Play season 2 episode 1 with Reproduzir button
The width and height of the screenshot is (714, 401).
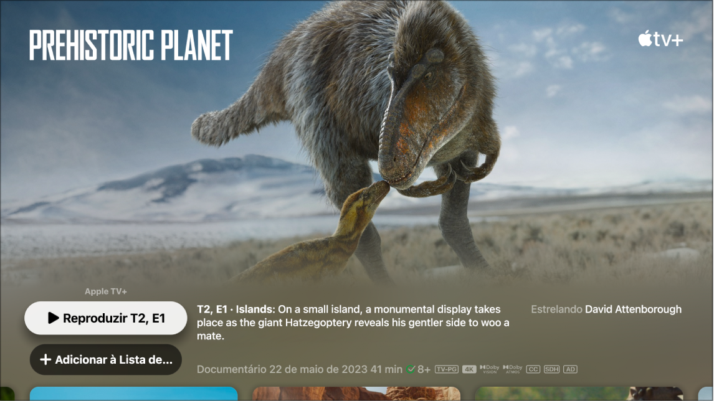(x=106, y=318)
